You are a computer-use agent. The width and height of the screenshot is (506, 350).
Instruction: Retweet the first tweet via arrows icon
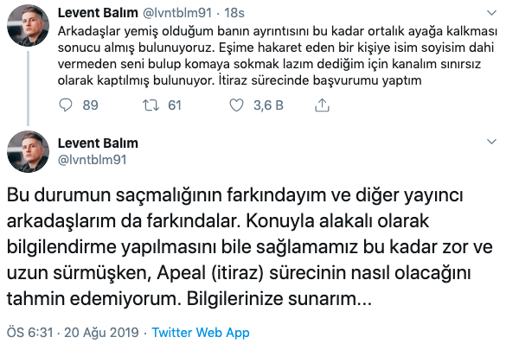click(x=151, y=105)
